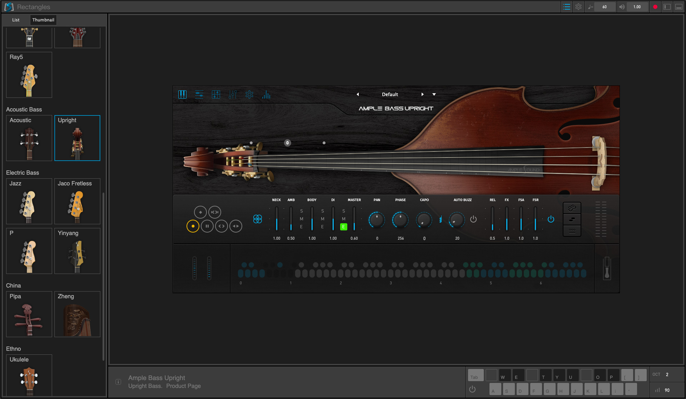
Task: Click the Default preset name
Action: (x=390, y=94)
